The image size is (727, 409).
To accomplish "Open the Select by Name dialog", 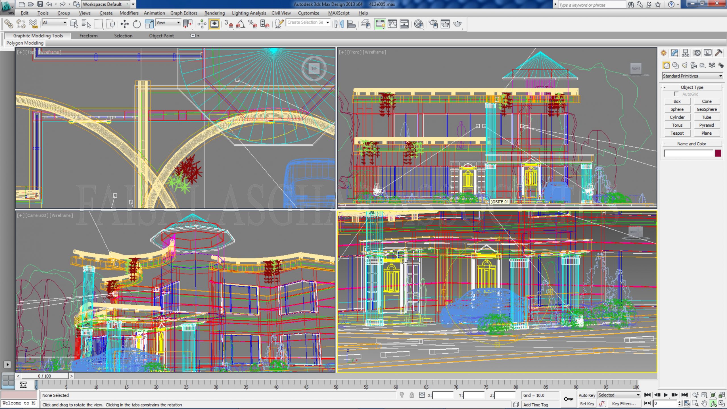I will click(86, 24).
